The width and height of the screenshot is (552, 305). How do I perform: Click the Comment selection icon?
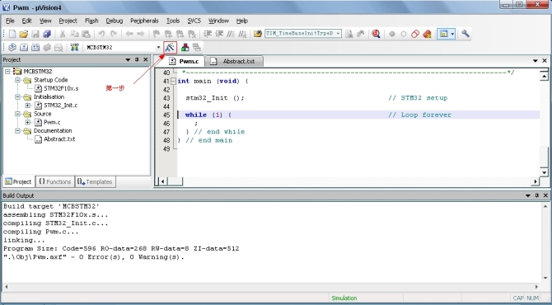click(x=231, y=34)
